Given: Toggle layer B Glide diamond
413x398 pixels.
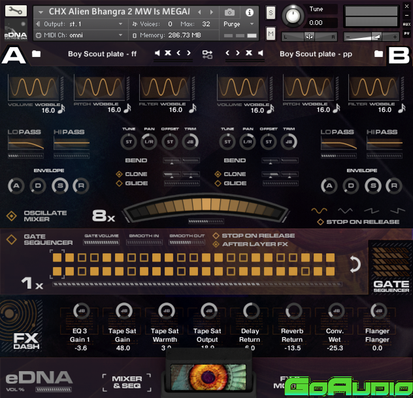Looking at the screenshot, I should 218,183.
